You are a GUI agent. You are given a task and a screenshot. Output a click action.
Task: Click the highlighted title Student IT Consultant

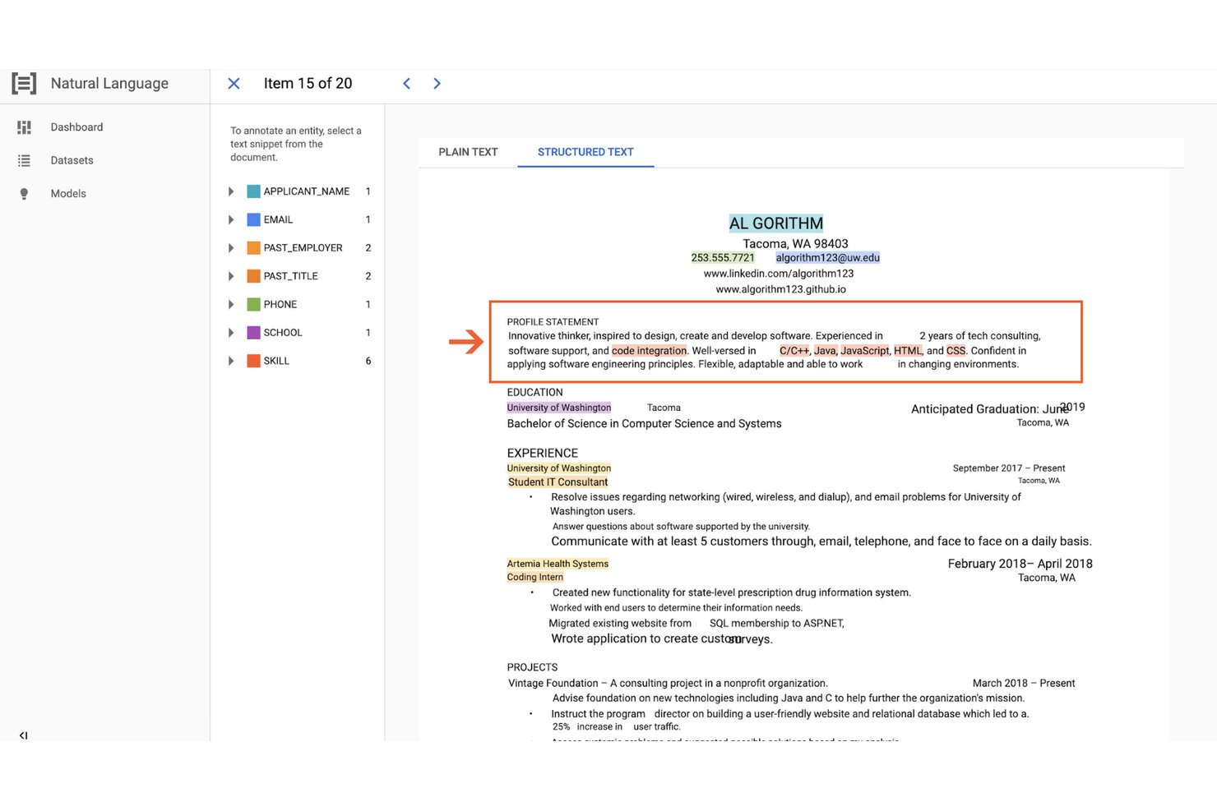pos(558,482)
